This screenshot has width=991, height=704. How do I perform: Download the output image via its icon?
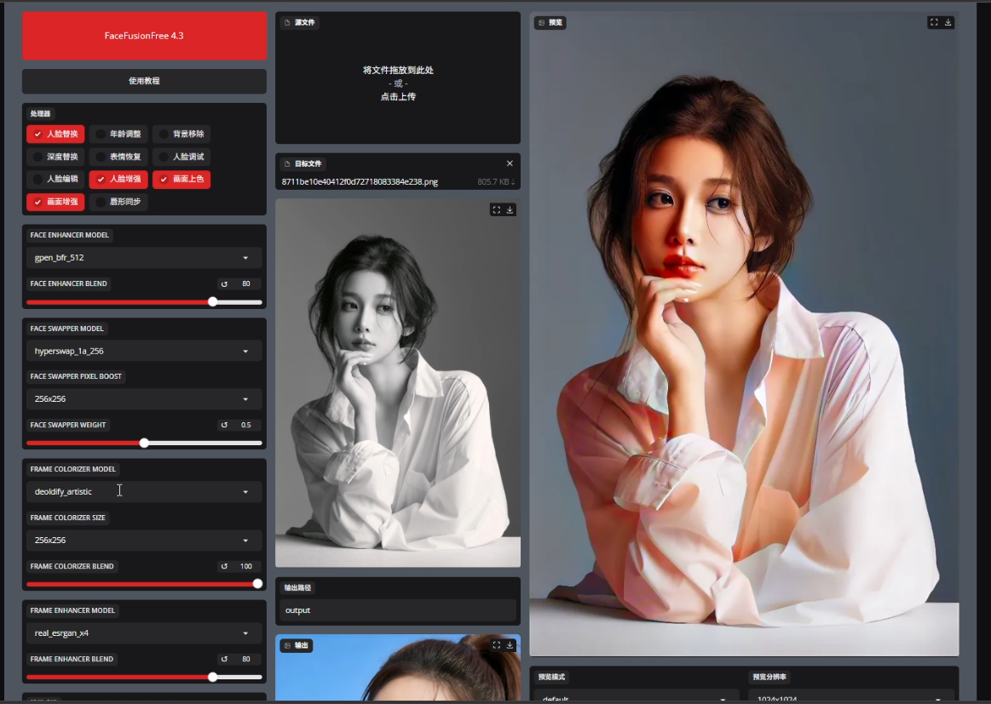(x=510, y=645)
